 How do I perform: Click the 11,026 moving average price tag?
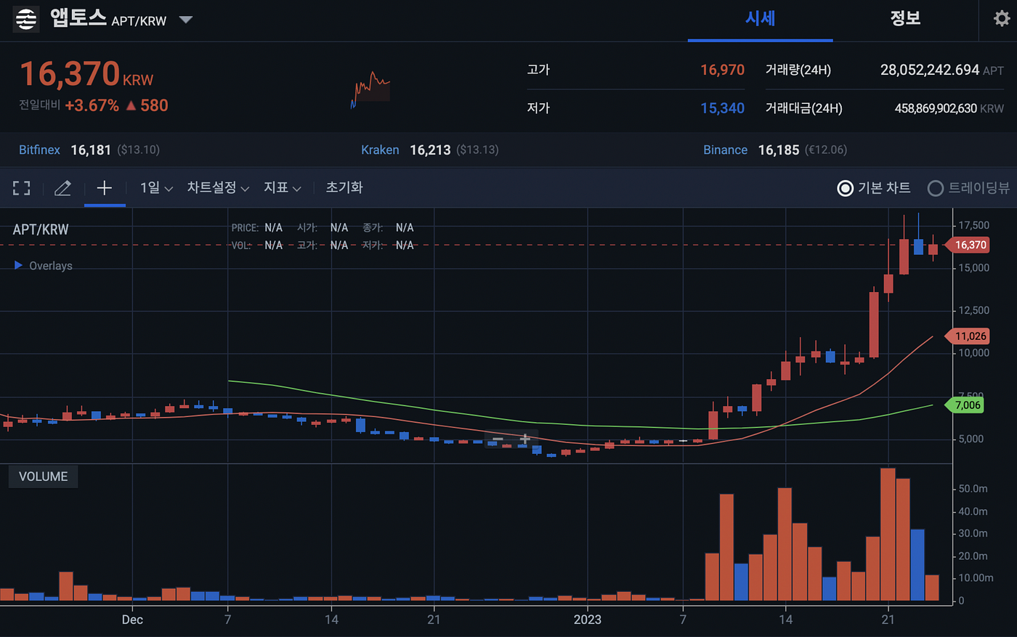(968, 336)
